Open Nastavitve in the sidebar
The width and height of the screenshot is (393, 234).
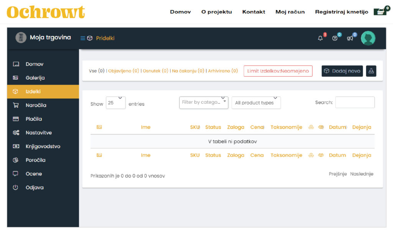(x=43, y=133)
